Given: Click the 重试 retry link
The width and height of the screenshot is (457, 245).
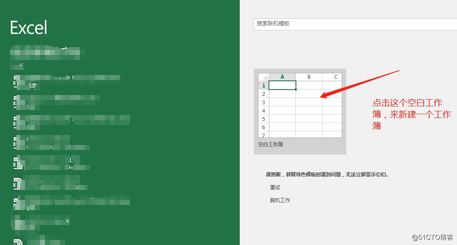Looking at the screenshot, I should click(275, 187).
